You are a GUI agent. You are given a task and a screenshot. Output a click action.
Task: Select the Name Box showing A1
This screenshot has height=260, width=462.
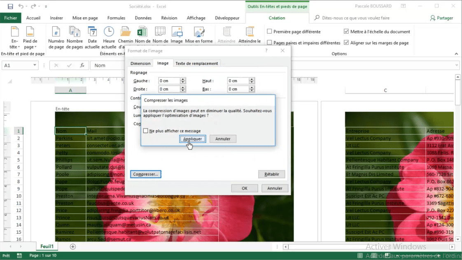click(x=19, y=65)
